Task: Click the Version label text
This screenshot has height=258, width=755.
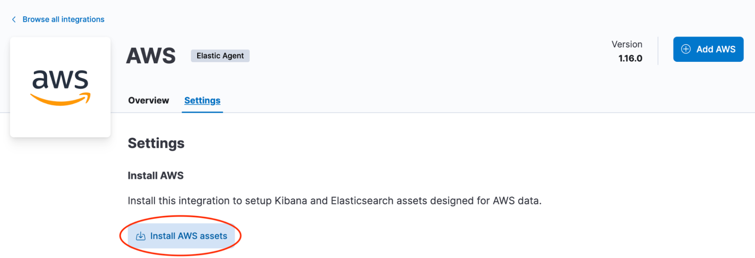Action: coord(627,44)
